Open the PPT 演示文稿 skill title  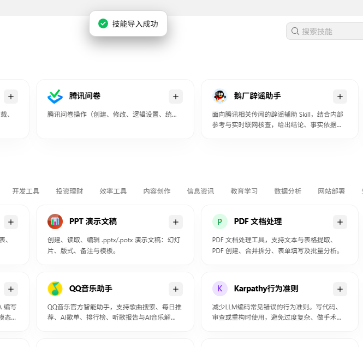[x=93, y=222]
